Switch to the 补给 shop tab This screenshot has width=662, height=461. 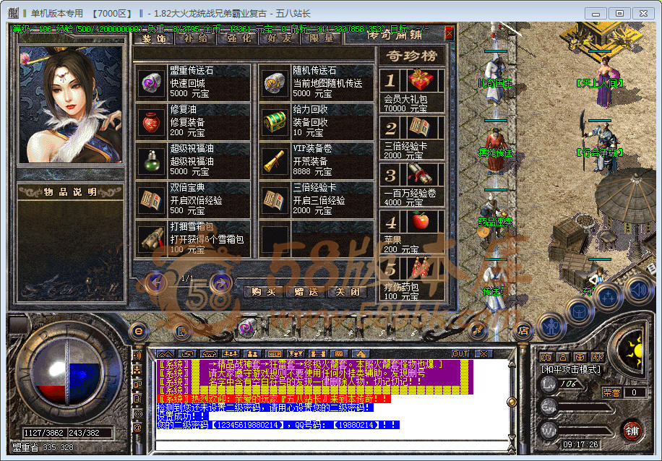pos(197,38)
